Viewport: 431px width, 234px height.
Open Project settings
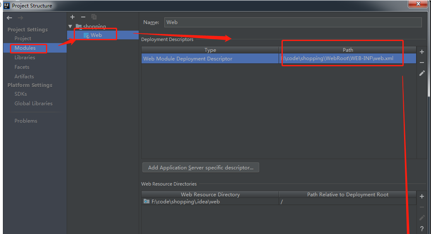22,39
